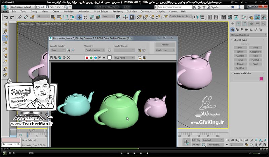Play the animation in 3ds Max
The image size is (269, 157).
tap(237, 140)
